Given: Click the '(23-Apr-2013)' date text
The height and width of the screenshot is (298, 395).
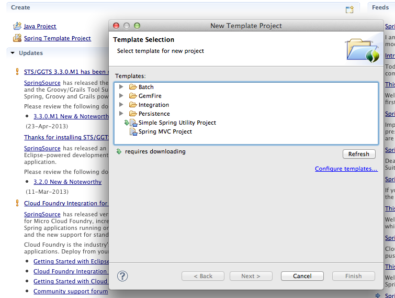Looking at the screenshot, I should pos(47,126).
